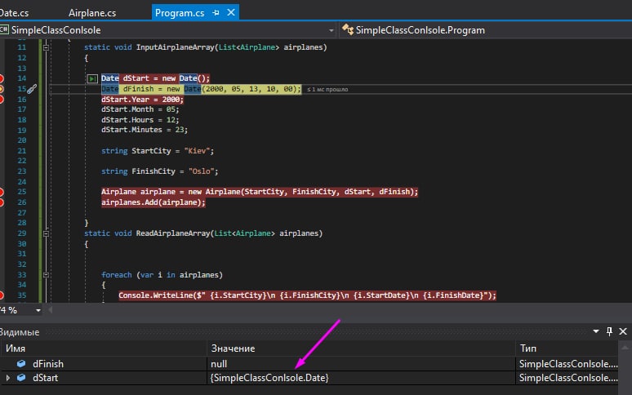Viewport: 632px width, 395px height.
Task: Collapse the InputAirplaneArray method outline
Action: tap(46, 47)
